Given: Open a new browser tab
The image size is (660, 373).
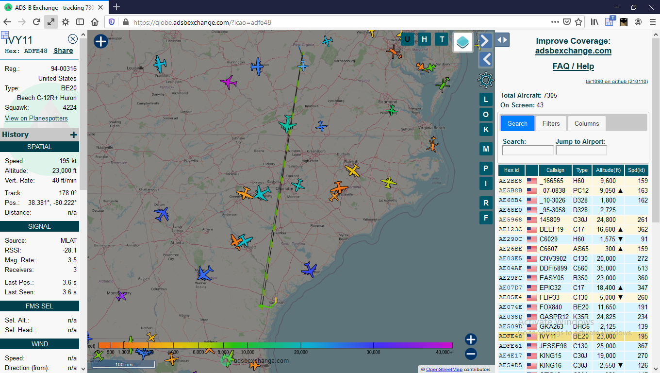Looking at the screenshot, I should click(x=116, y=7).
